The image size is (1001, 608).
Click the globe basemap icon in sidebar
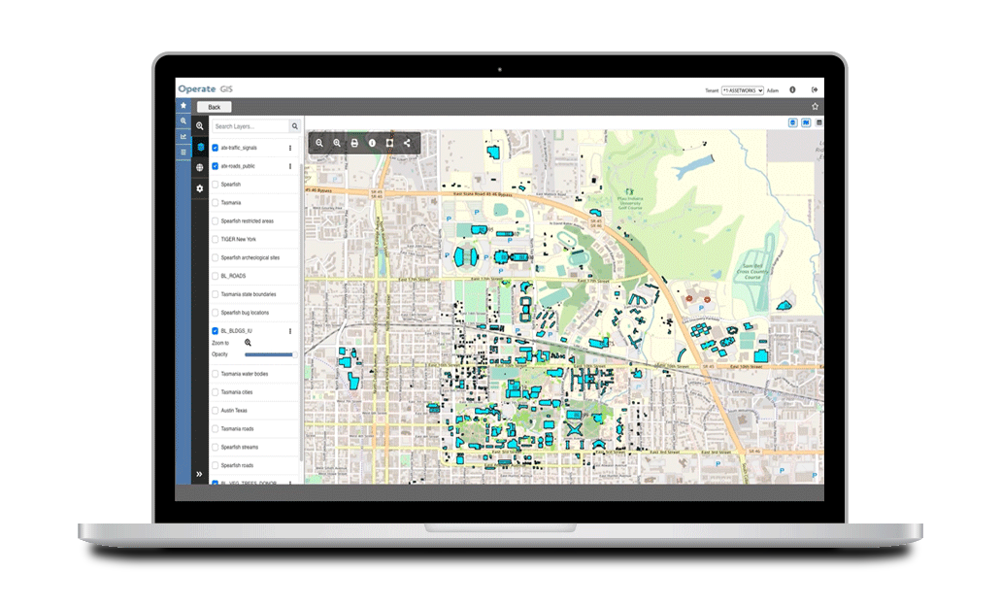(x=200, y=167)
